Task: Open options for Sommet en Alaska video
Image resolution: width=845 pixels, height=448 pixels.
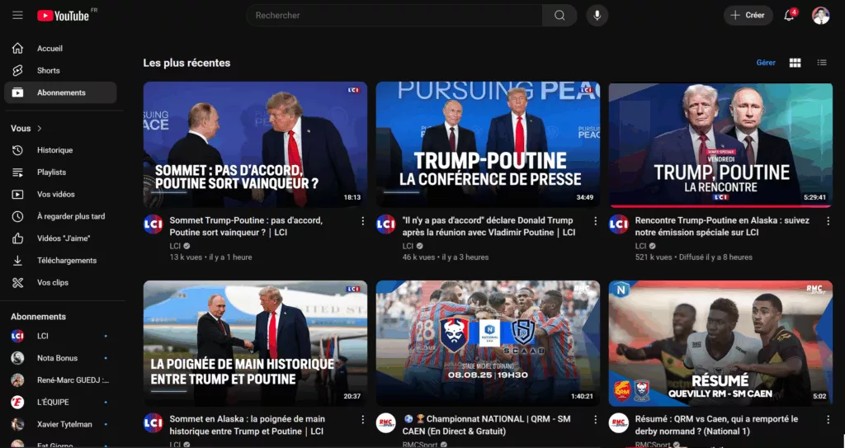Action: [x=363, y=419]
